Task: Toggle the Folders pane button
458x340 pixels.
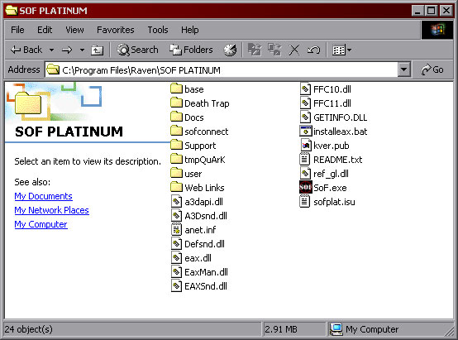Action: click(x=191, y=50)
